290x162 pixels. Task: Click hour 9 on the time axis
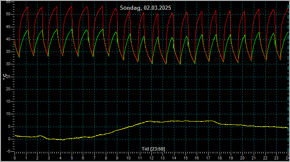117,158
